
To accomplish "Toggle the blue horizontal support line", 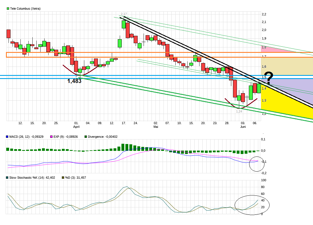I will point(156,75).
